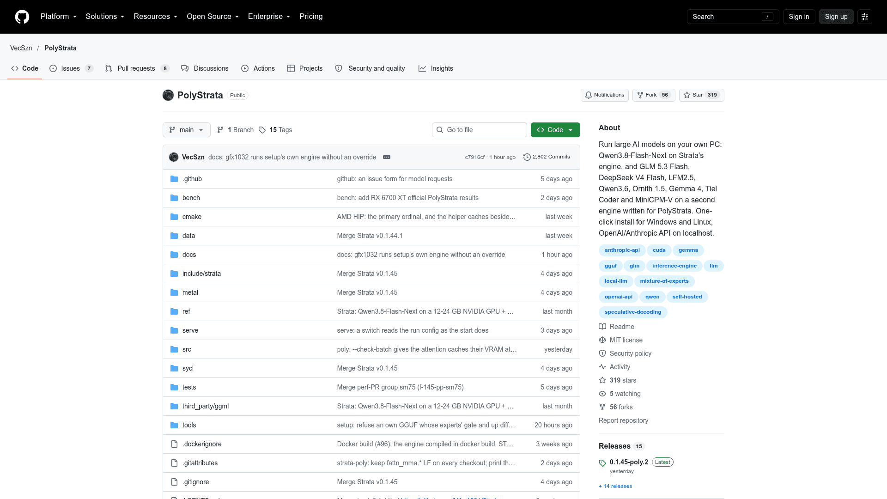Star the PolyStrata repository
Screen dimensions: 887x499
701,95
